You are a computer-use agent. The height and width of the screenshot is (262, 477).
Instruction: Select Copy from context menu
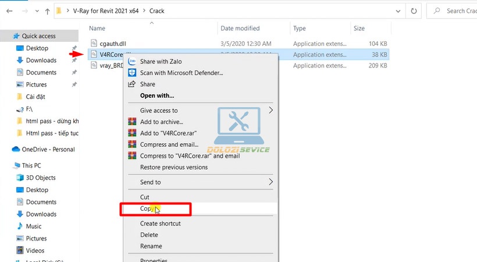(147, 208)
